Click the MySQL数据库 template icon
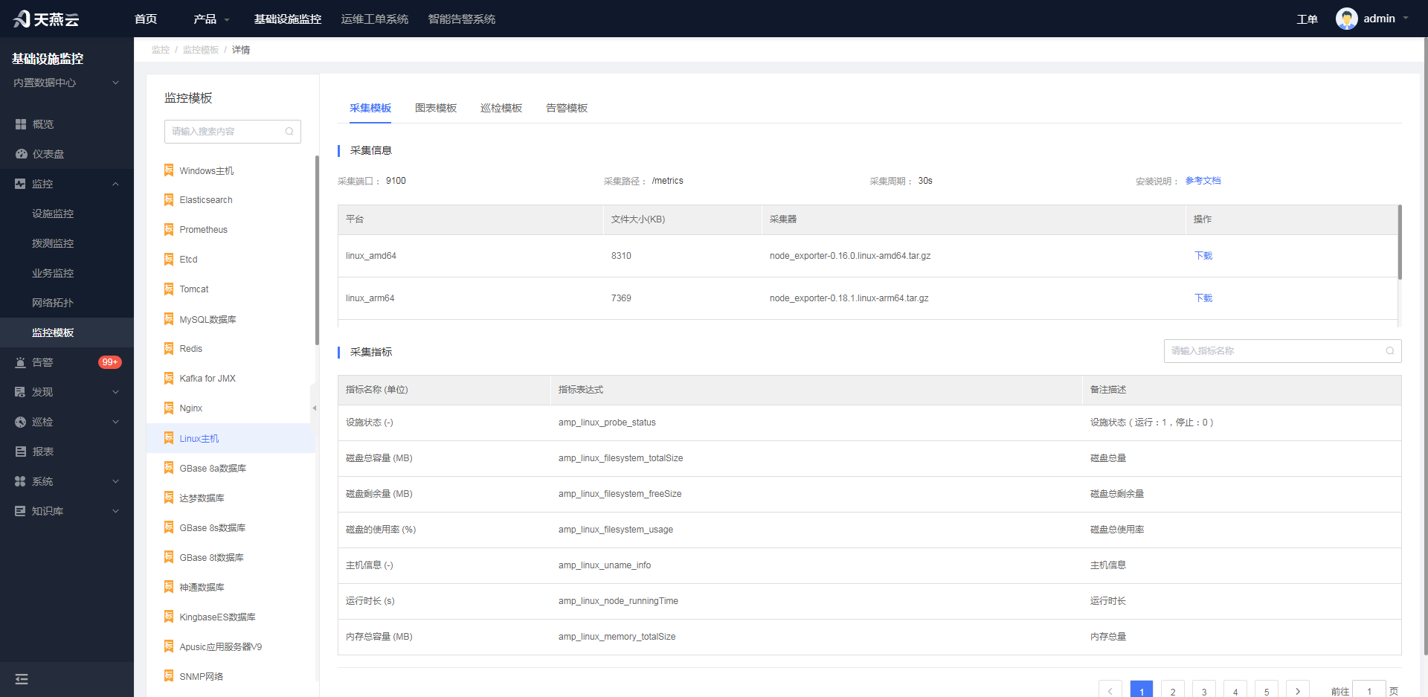Image resolution: width=1428 pixels, height=697 pixels. [169, 319]
